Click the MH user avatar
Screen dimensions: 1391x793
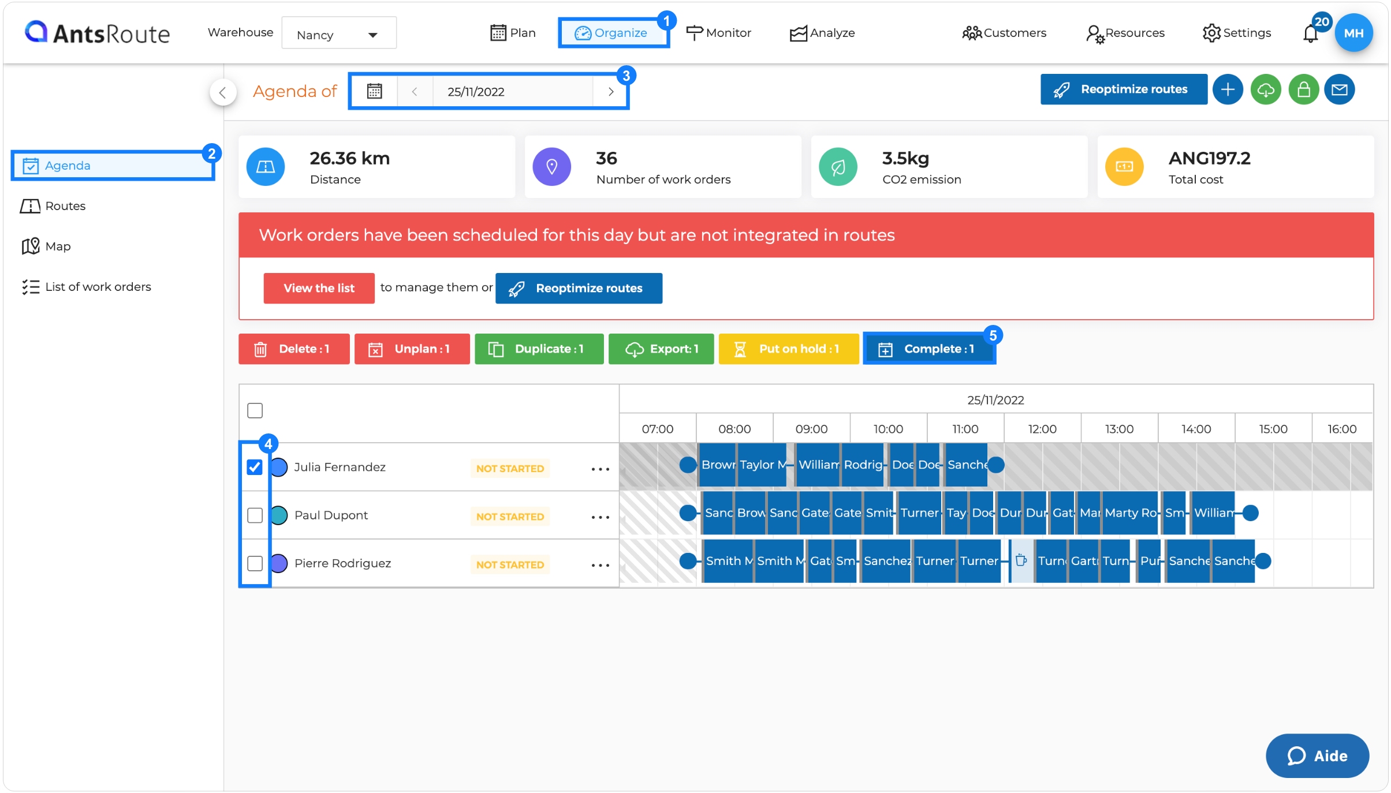(1353, 33)
